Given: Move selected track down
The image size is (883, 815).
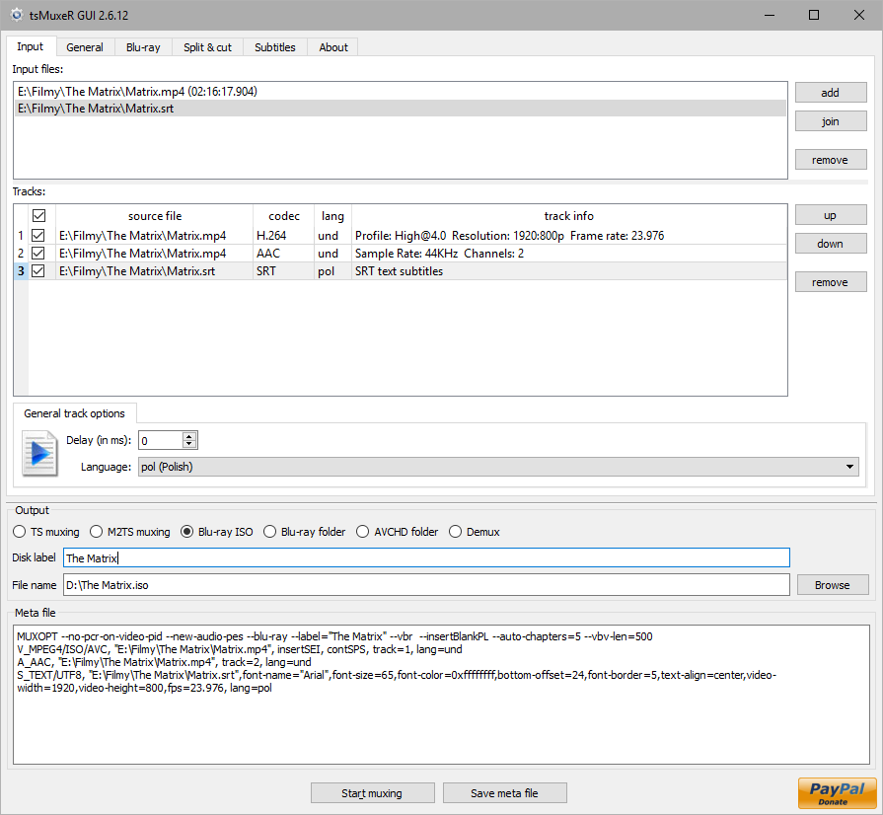Looking at the screenshot, I should click(831, 244).
